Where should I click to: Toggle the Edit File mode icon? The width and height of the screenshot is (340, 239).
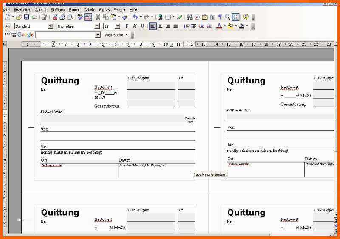44,17
